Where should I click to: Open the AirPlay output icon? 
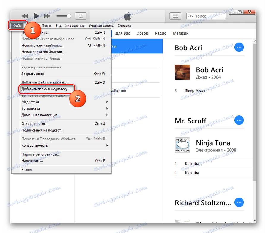coord(81,16)
